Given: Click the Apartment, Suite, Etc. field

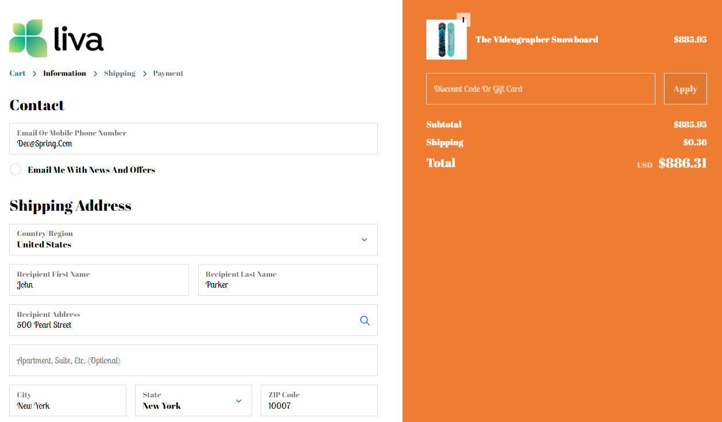Looking at the screenshot, I should [193, 361].
